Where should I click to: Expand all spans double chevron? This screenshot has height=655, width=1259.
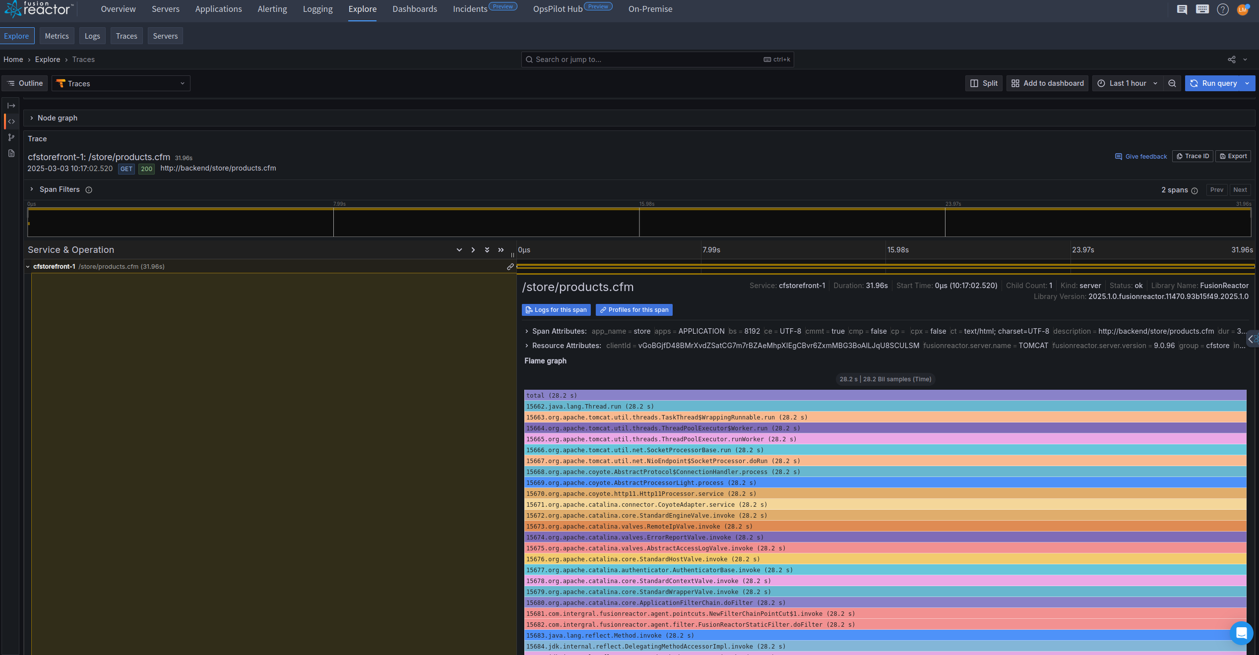(501, 250)
